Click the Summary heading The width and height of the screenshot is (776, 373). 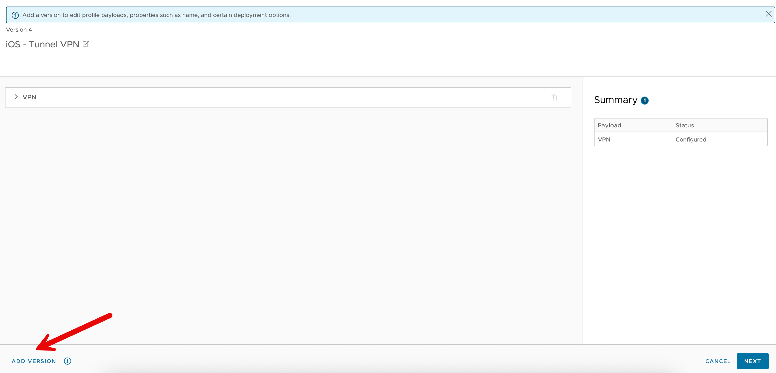(615, 100)
